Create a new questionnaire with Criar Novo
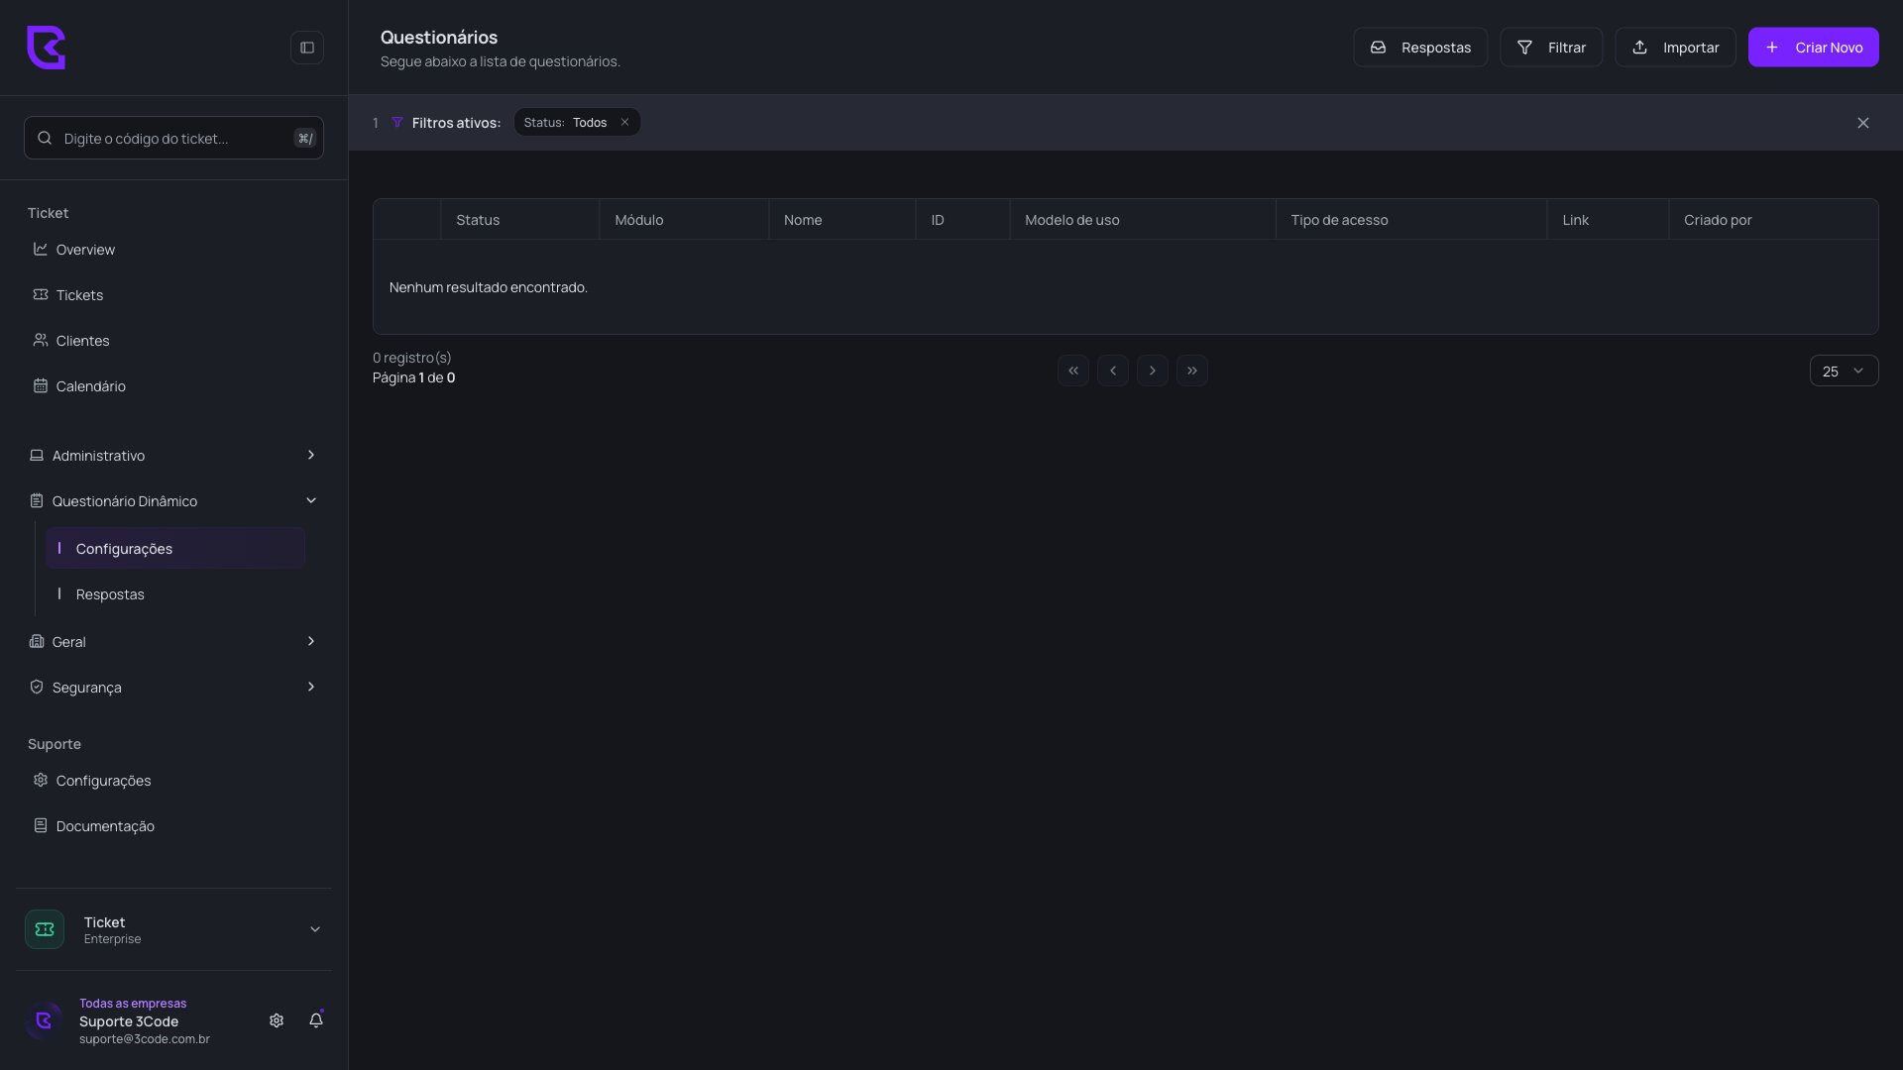1903x1070 pixels. tap(1813, 48)
